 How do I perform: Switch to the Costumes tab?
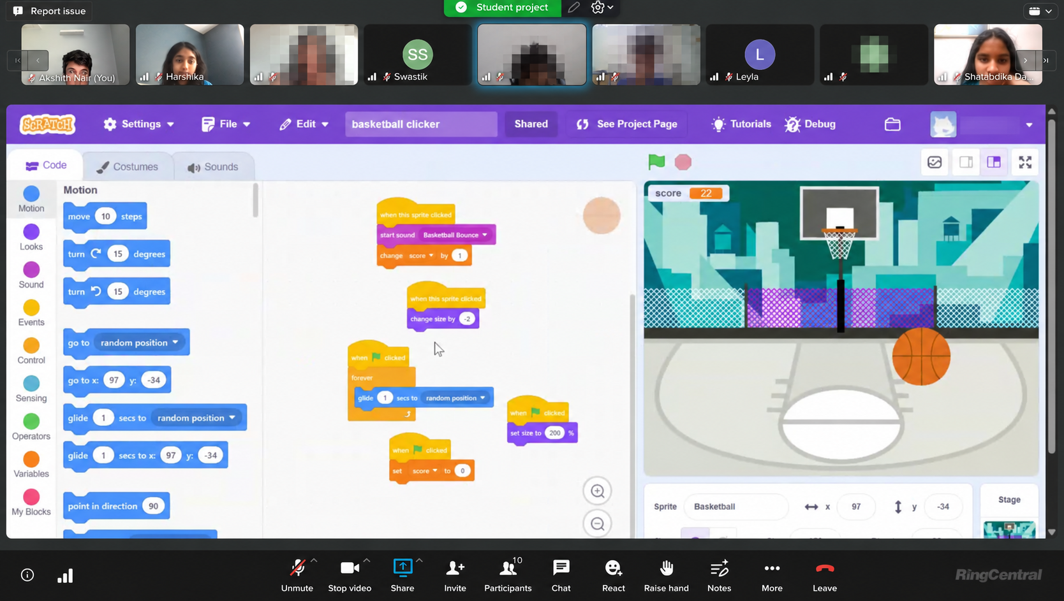(127, 166)
